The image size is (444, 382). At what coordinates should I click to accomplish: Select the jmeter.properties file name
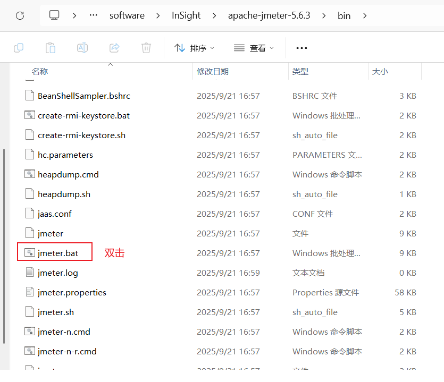[72, 292]
